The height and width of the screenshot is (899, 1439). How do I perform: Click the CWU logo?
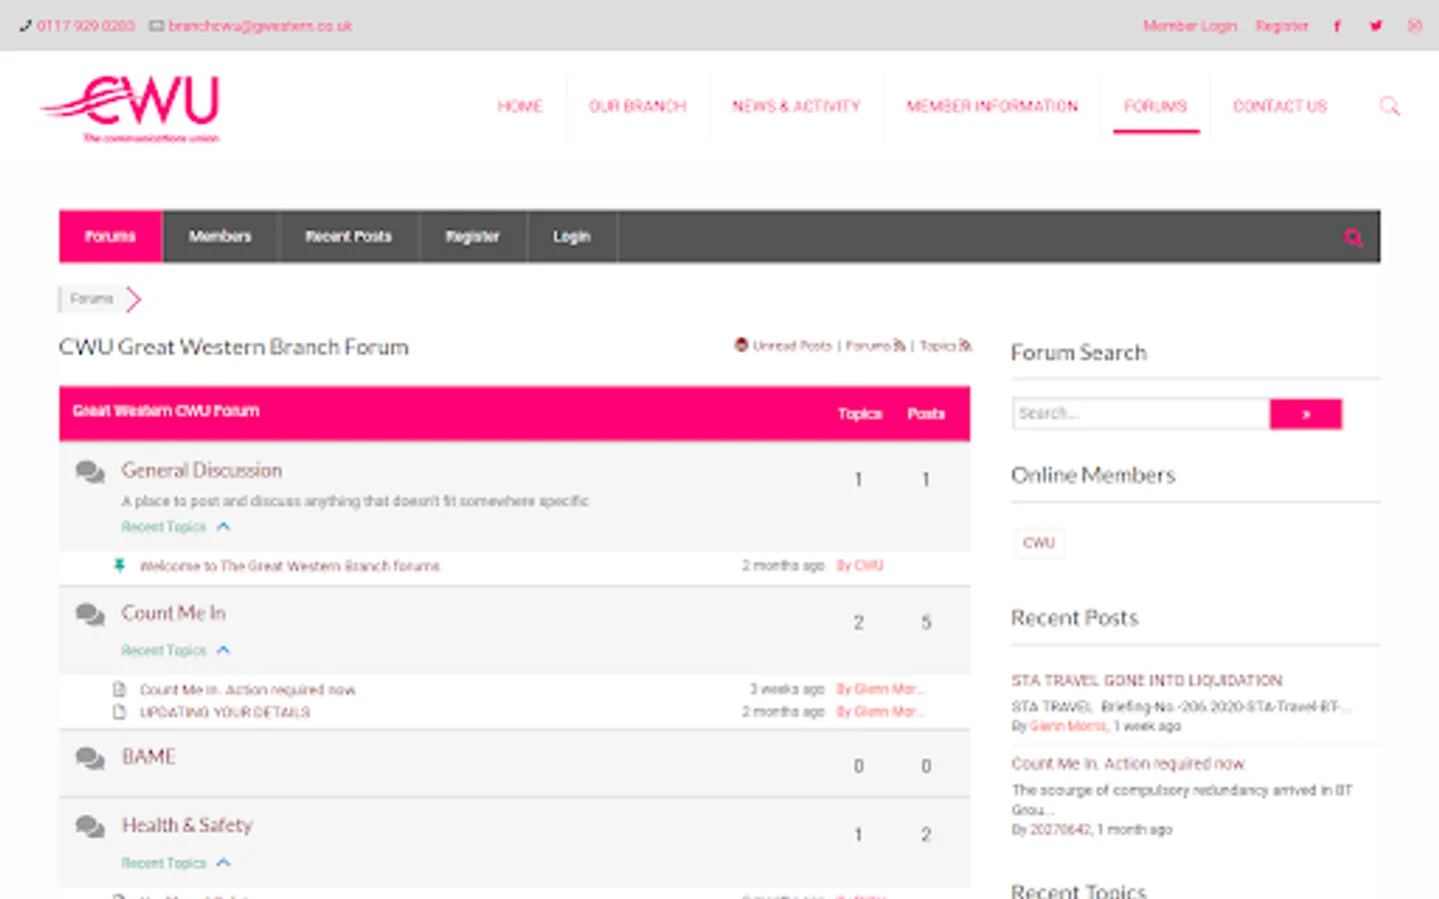(x=131, y=109)
